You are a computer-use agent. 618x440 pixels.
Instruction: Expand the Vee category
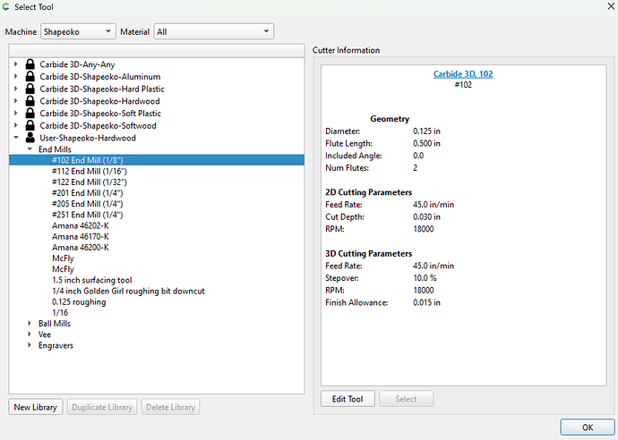pyautogui.click(x=30, y=334)
